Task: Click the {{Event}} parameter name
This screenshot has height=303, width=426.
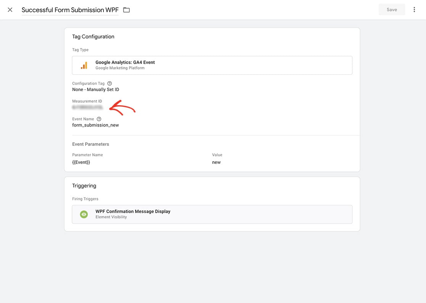Action: pyautogui.click(x=81, y=162)
